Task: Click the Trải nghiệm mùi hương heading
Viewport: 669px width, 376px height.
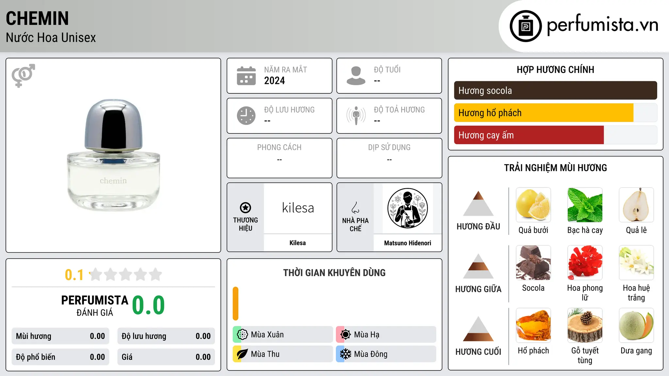Action: (x=555, y=168)
